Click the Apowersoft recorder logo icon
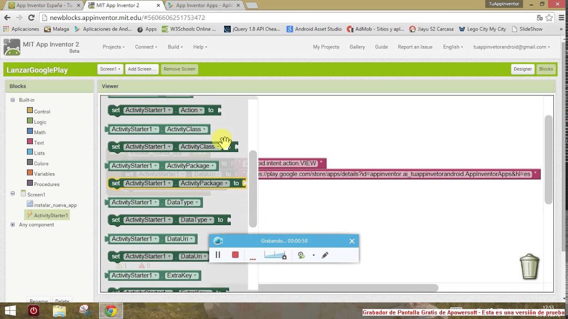Viewport: 568px width, 319px height. (218, 241)
